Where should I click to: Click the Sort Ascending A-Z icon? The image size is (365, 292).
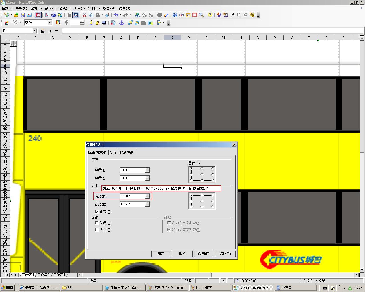pyautogui.click(x=144, y=15)
